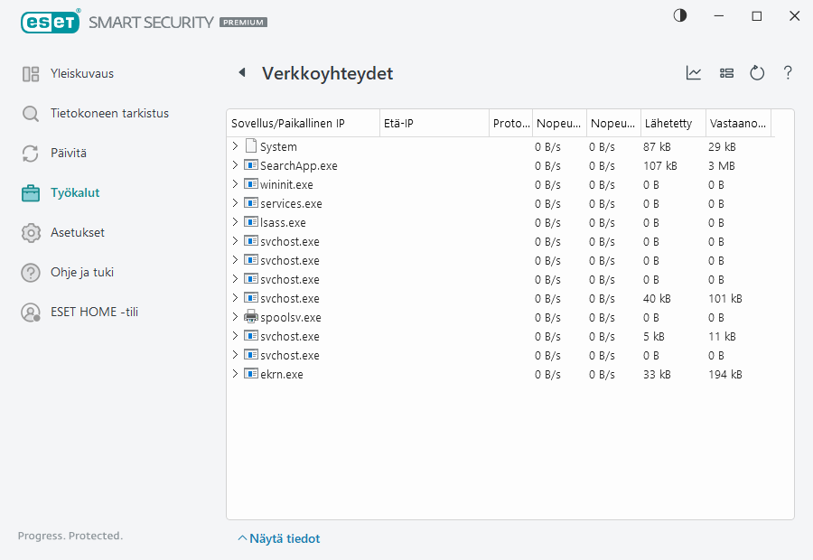Image resolution: width=813 pixels, height=560 pixels.
Task: Click the spoolsv.exe printer icon
Action: [251, 317]
